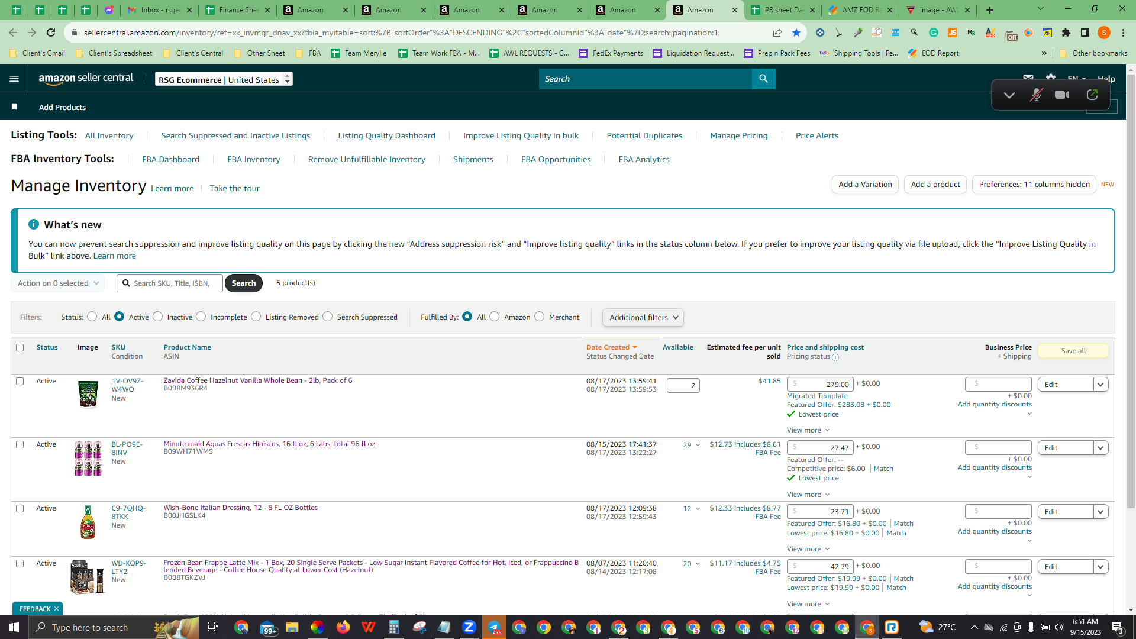
Task: Open Telegram from the taskbar
Action: coord(494,627)
